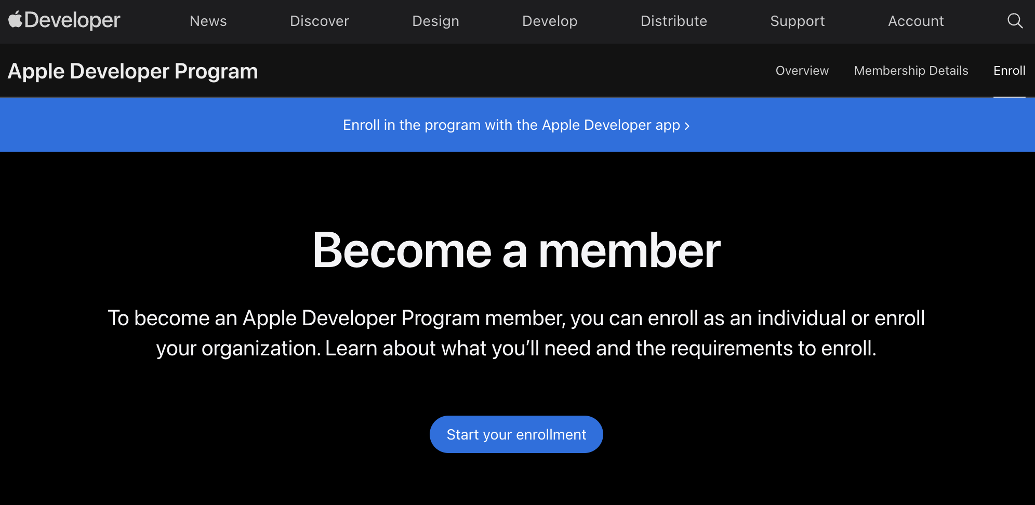Open the Design navigation item
The image size is (1035, 505).
[x=435, y=21]
